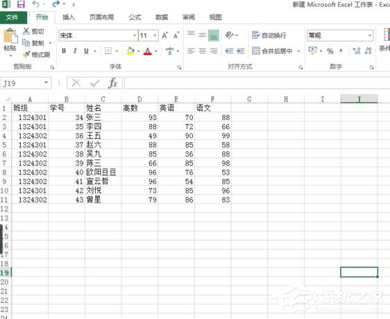The height and width of the screenshot is (319, 390).
Task: Switch to the 视图 View tab
Action: [x=215, y=17]
